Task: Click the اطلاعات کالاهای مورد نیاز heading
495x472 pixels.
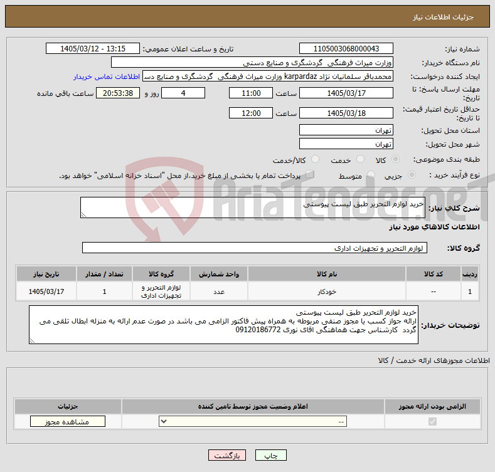Action: [434, 227]
